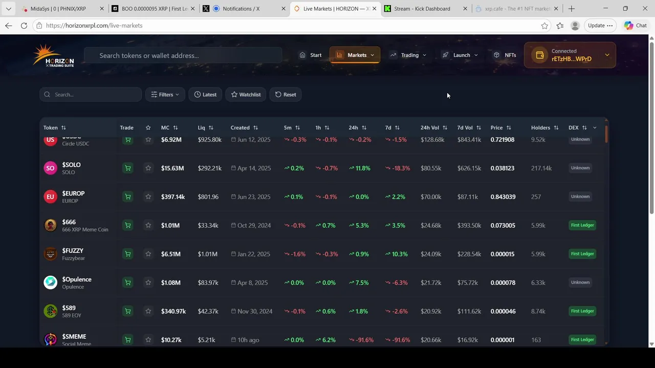Click First Ledger badge for $666
Image resolution: width=655 pixels, height=368 pixels.
(582, 225)
